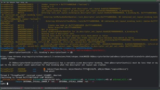Open the File menu
The image size is (160, 90).
click(x=2, y=2)
